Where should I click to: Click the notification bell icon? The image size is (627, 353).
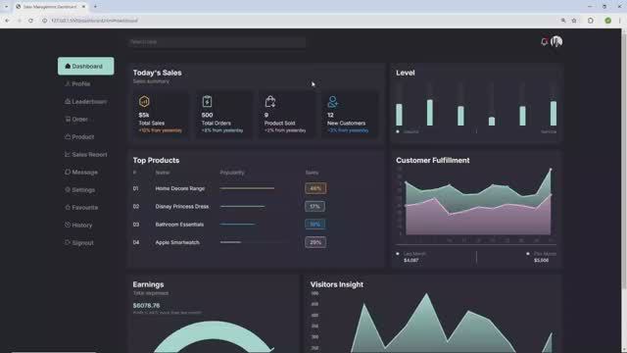tap(544, 41)
